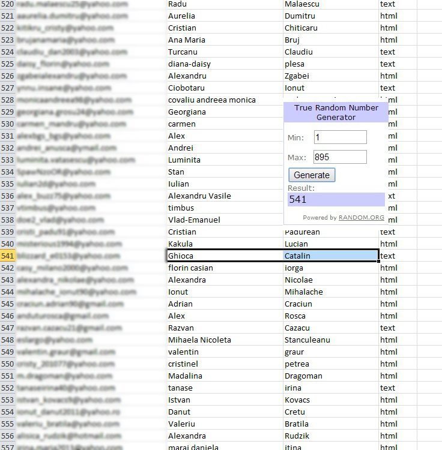Select the cell with Malaescu
442x450 pixels.
tap(330, 4)
